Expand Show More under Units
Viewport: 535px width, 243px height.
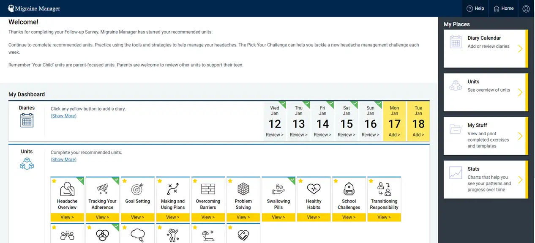coord(63,159)
